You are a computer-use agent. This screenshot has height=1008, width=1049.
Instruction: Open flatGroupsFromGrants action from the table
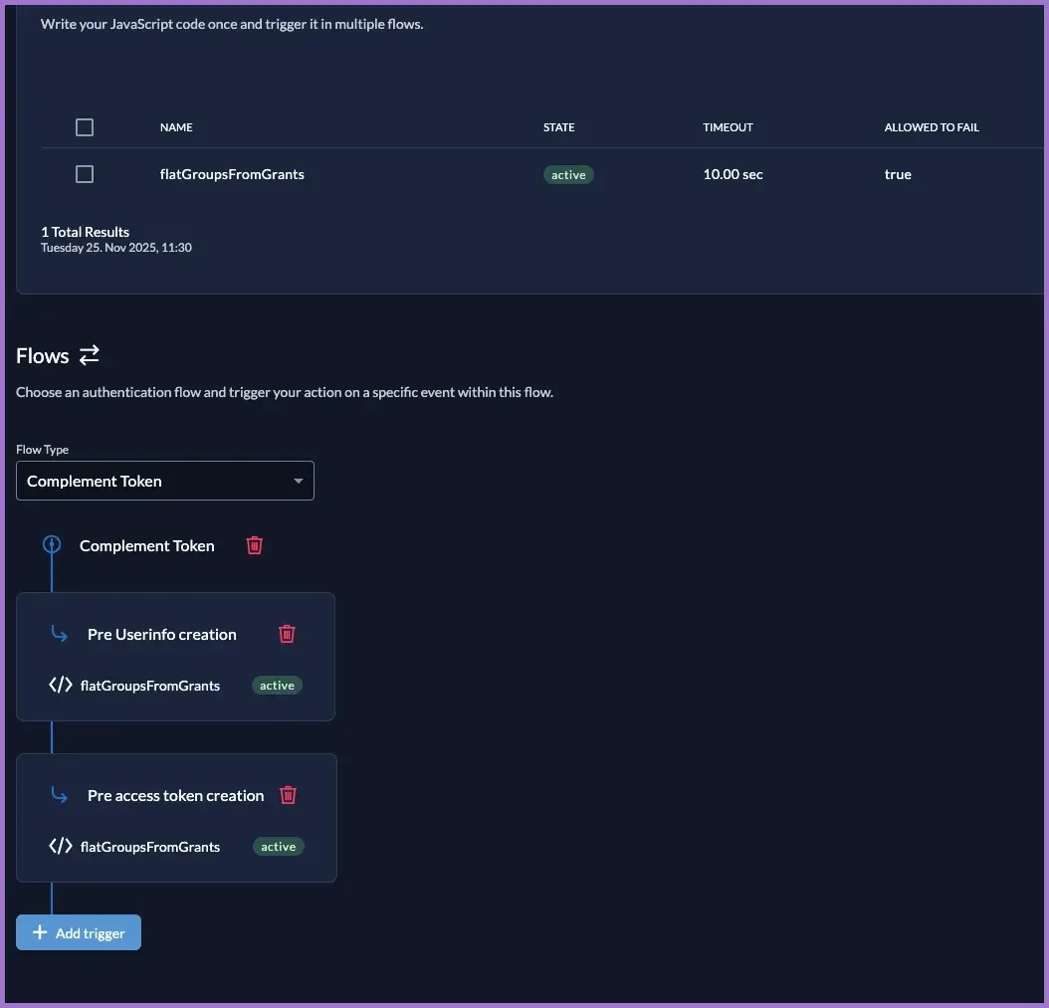pos(232,174)
